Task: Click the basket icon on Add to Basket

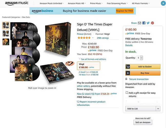Action: [x=128, y=67]
